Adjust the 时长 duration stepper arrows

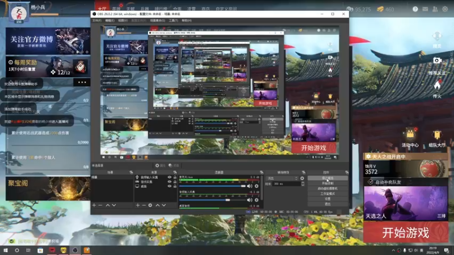pyautogui.click(x=302, y=184)
